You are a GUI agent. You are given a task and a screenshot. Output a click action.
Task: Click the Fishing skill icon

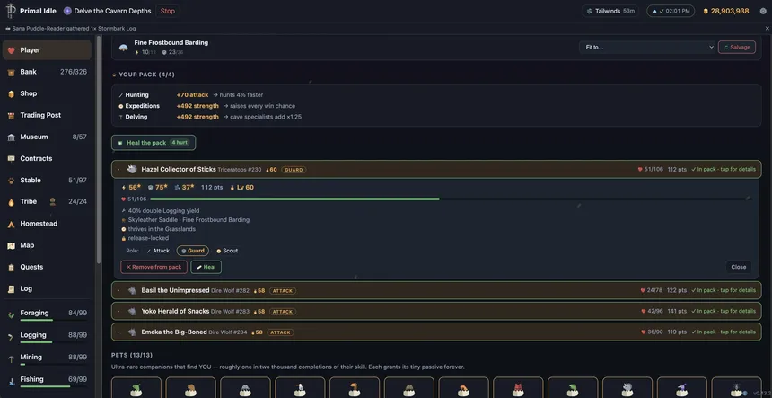[x=11, y=381]
